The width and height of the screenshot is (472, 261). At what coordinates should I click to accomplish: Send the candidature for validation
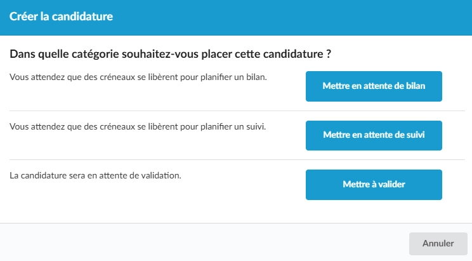tap(374, 184)
